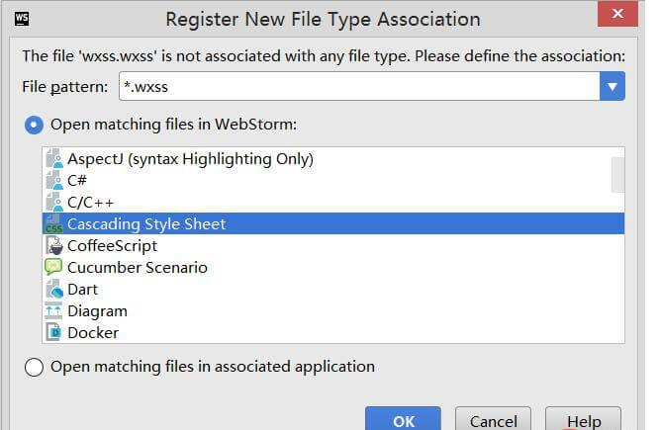This screenshot has height=430, width=660.
Task: Open the File pattern dropdown arrow
Action: tap(613, 86)
